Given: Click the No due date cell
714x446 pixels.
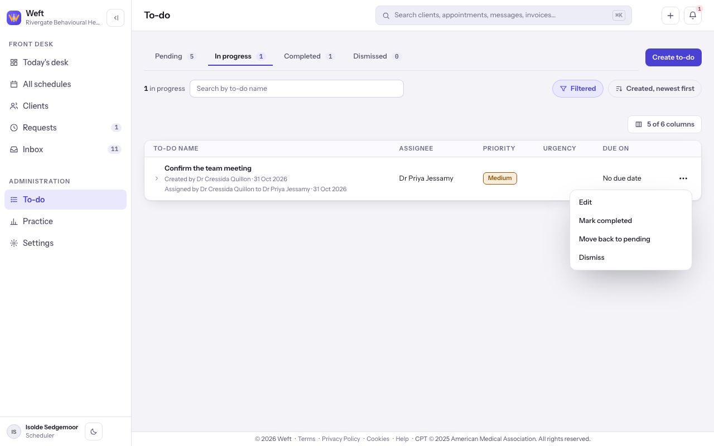Looking at the screenshot, I should coord(622,178).
